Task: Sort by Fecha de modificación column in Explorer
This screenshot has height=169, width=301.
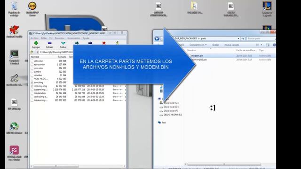Action: pyautogui.click(x=246, y=50)
